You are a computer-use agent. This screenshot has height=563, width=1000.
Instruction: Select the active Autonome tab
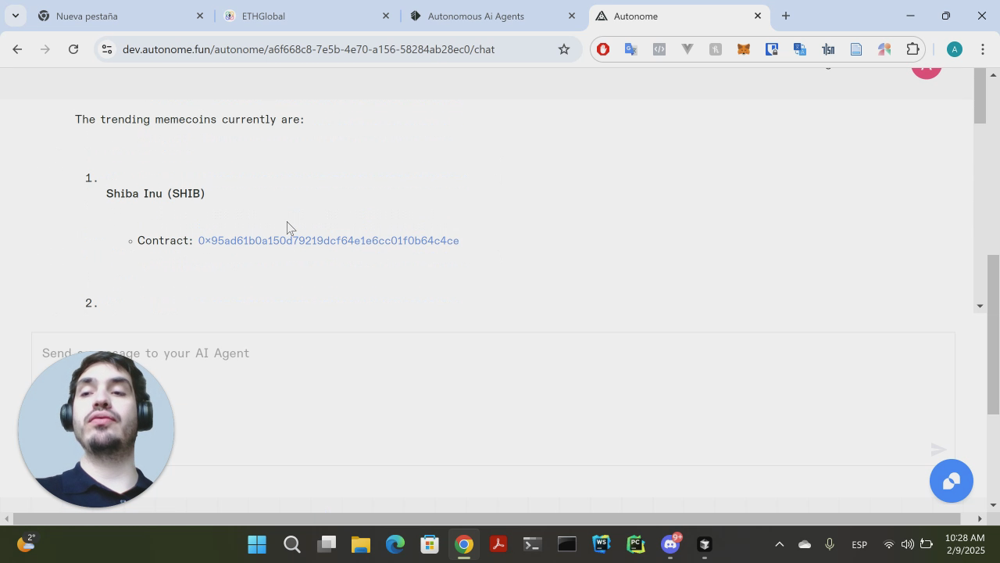(677, 16)
